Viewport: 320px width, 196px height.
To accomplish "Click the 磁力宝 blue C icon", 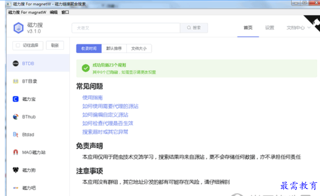I will point(16,99).
